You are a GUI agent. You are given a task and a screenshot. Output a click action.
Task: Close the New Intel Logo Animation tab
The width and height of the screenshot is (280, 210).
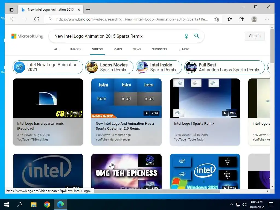pos(79,10)
